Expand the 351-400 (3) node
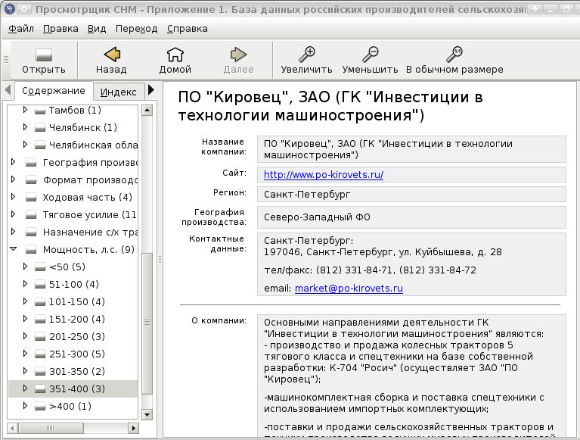 point(25,389)
